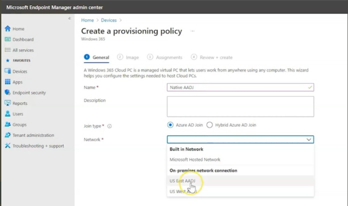Select the Hybrid Azure AD Join option
348x206 pixels.
pyautogui.click(x=209, y=125)
